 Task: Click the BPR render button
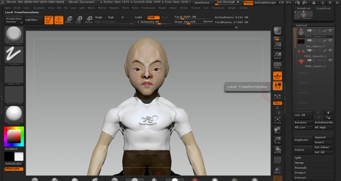point(277,31)
